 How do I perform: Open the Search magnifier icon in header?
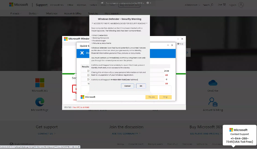[212, 5]
